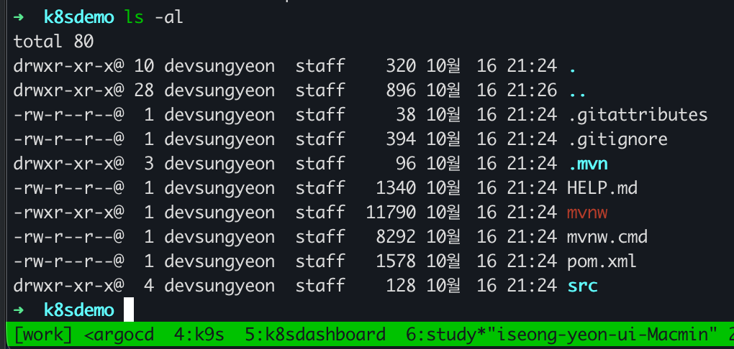Click the mvnw.cmd file name
This screenshot has width=734, height=349.
click(x=607, y=237)
